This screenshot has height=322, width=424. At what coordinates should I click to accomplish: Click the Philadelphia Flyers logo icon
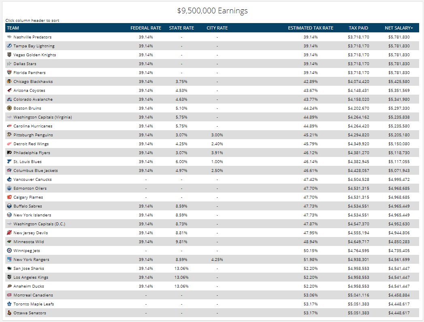(x=9, y=153)
